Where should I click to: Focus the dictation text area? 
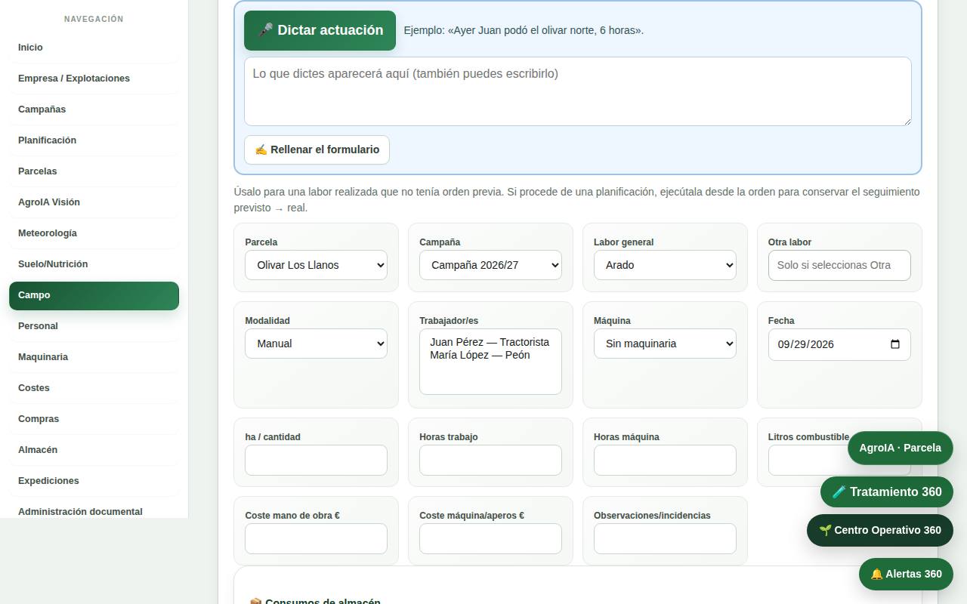pos(577,91)
